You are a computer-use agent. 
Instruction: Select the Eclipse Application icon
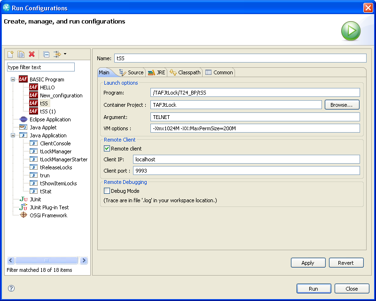[23, 119]
